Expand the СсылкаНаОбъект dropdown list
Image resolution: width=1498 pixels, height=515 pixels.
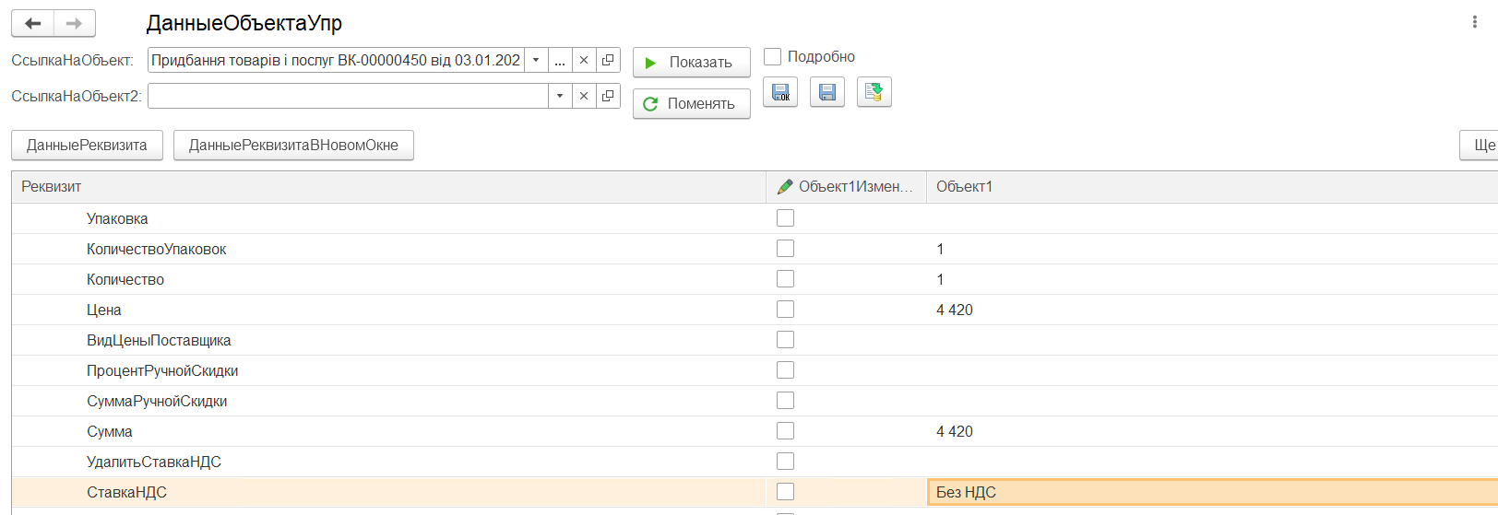(x=536, y=60)
